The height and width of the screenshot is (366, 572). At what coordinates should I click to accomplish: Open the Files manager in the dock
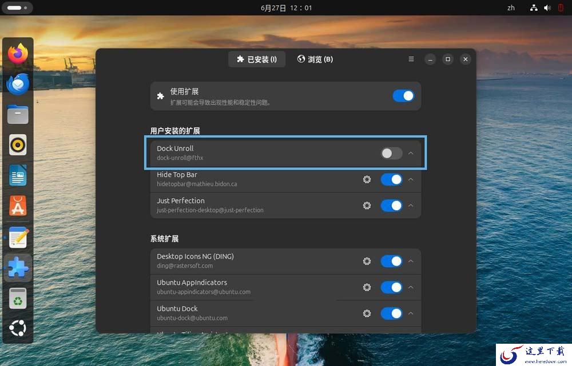click(x=18, y=114)
